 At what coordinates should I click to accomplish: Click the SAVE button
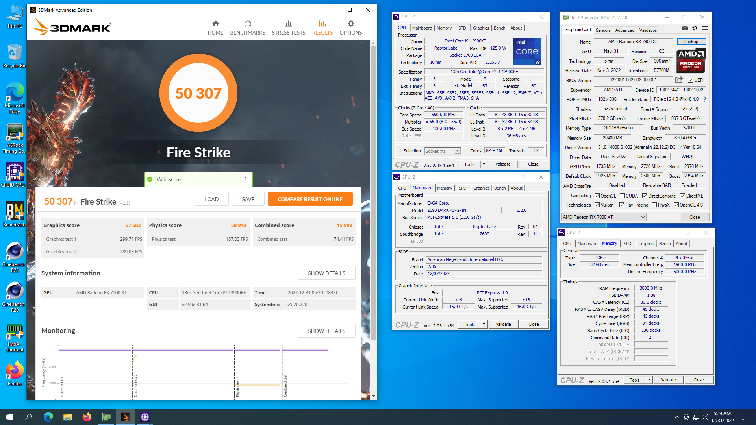pyautogui.click(x=248, y=199)
